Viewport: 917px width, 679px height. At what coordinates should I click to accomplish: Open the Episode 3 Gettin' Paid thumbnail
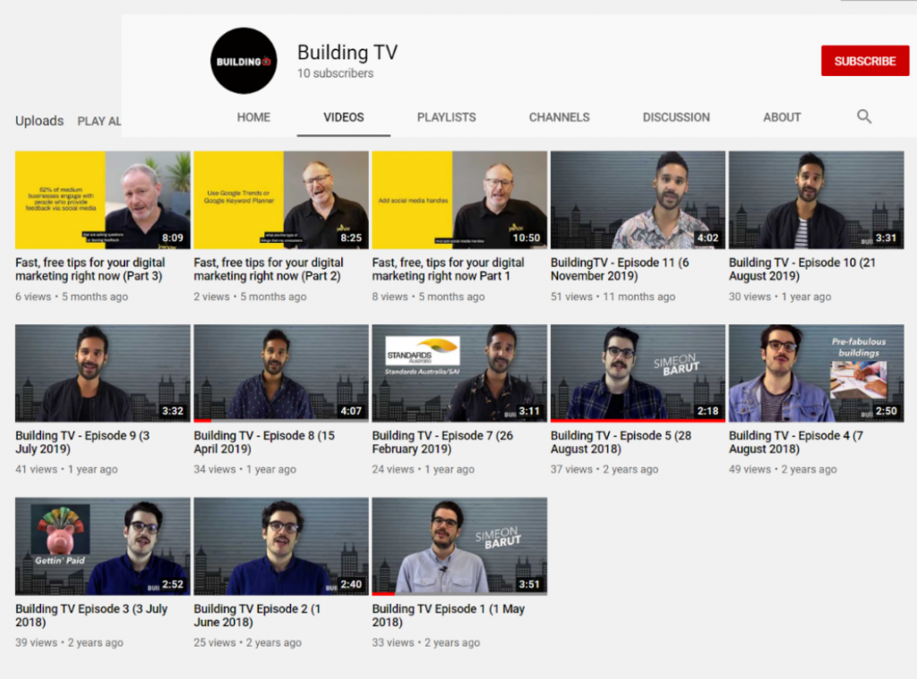[103, 546]
